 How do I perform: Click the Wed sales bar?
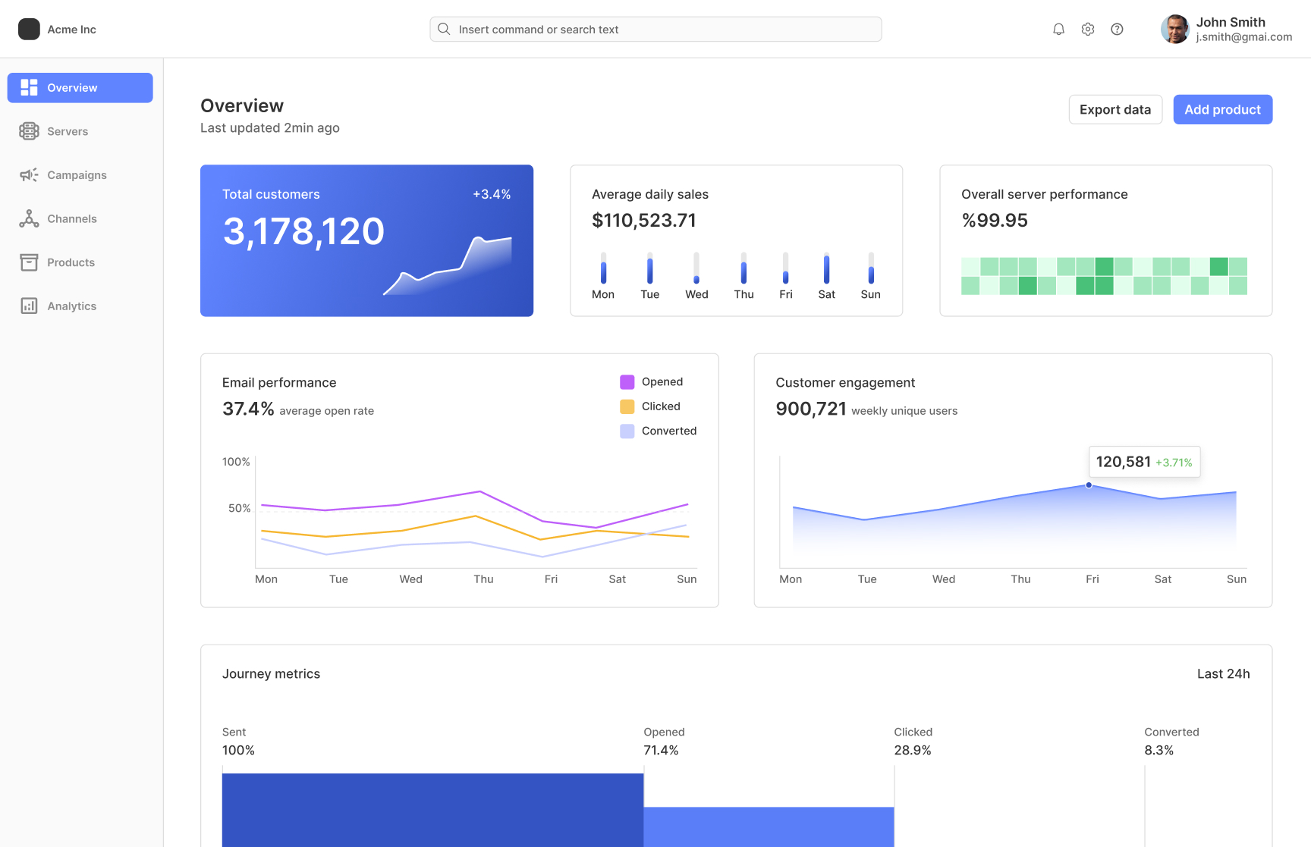[696, 268]
